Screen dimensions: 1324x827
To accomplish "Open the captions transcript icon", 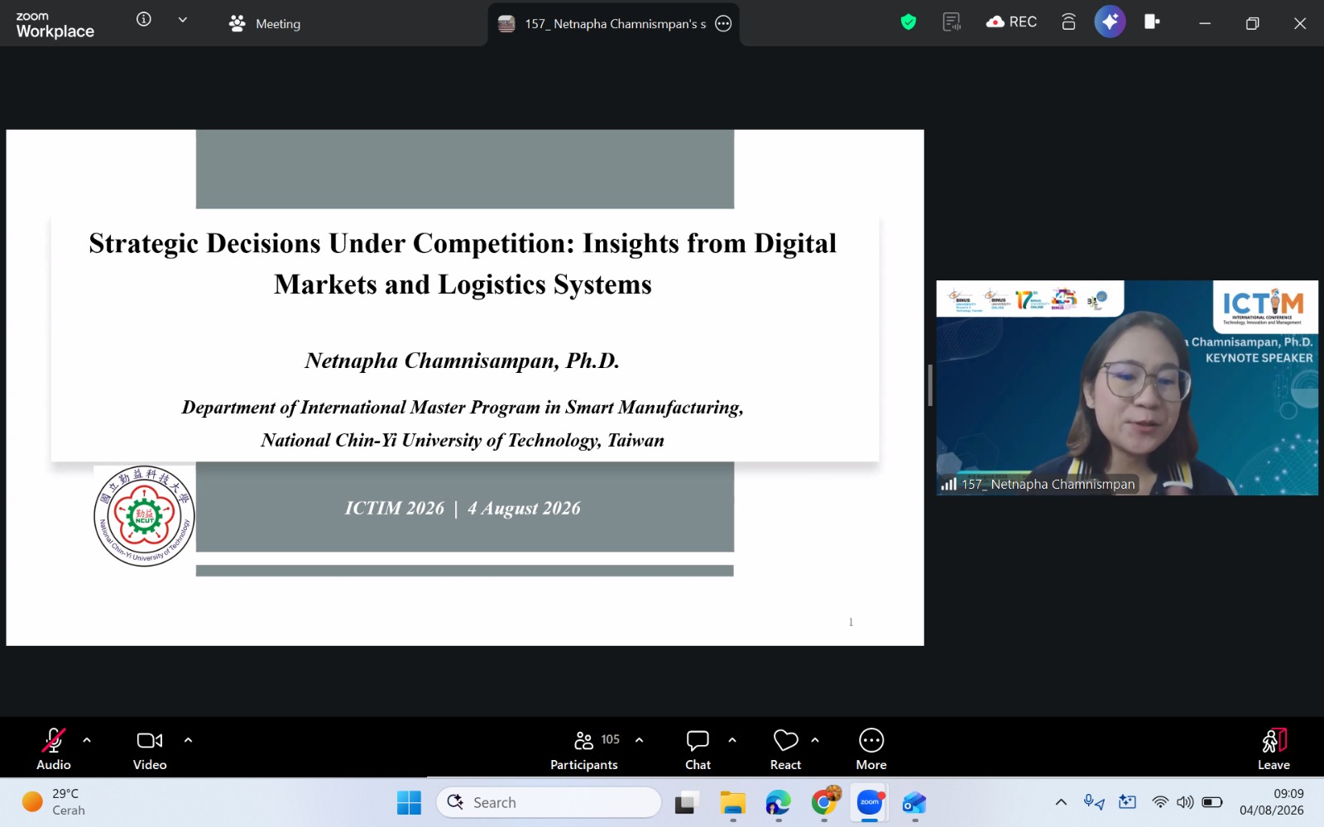I will coord(952,22).
